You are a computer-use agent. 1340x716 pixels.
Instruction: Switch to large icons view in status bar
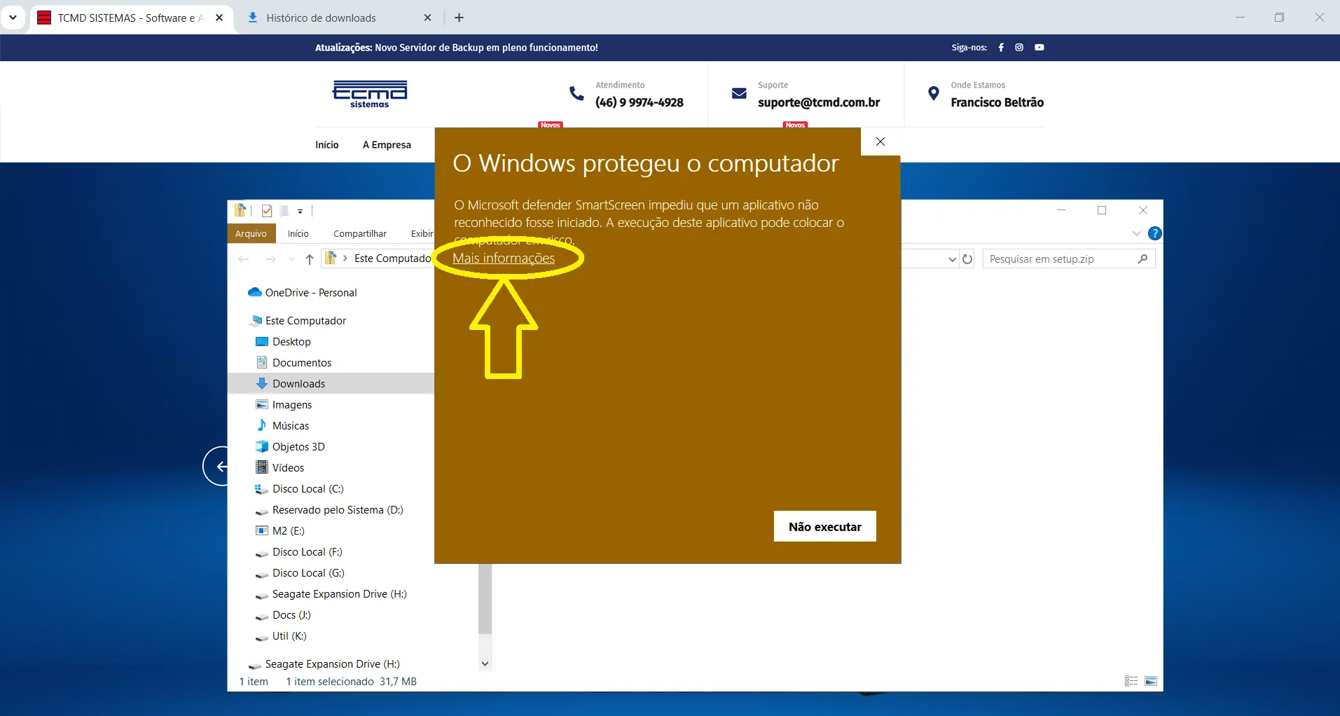pos(1151,681)
